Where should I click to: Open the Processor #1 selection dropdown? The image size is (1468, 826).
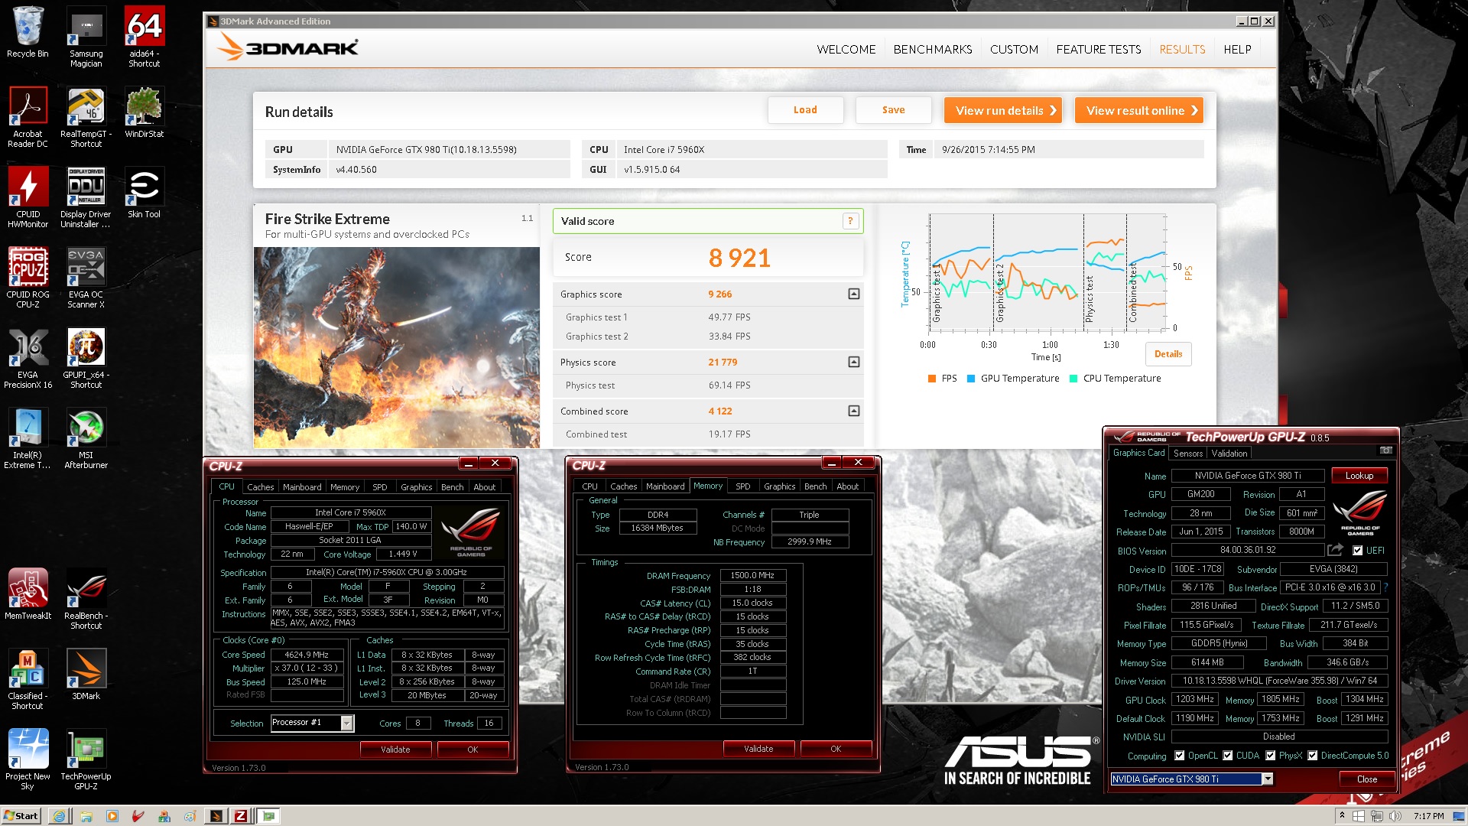tap(347, 723)
